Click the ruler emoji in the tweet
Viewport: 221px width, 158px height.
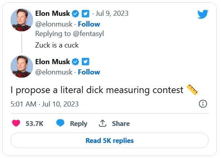pyautogui.click(x=192, y=89)
